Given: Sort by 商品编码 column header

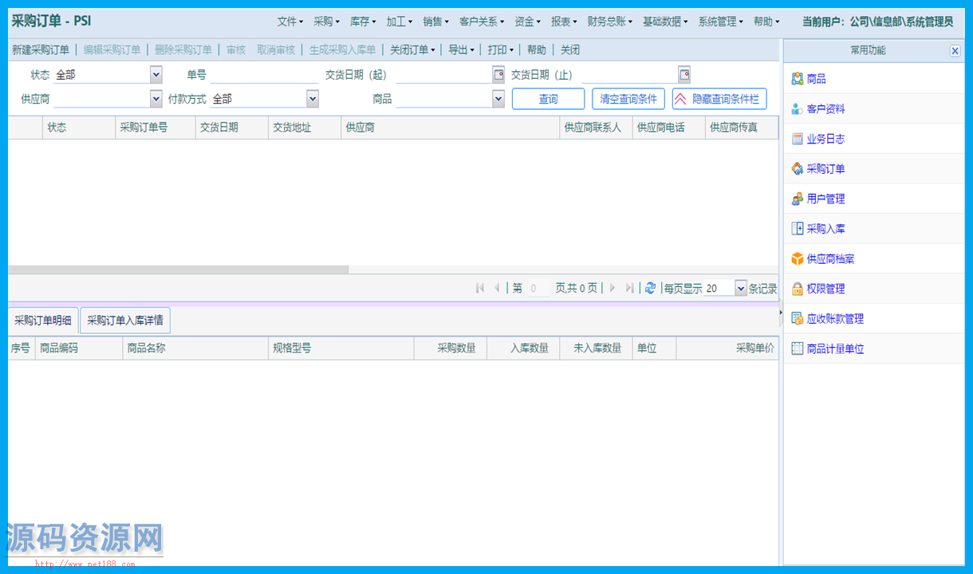Looking at the screenshot, I should (x=79, y=348).
